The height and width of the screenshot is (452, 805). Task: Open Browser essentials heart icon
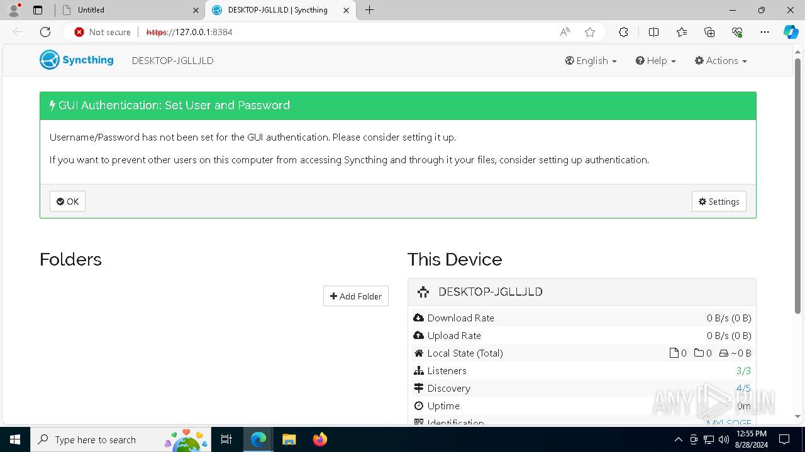737,32
